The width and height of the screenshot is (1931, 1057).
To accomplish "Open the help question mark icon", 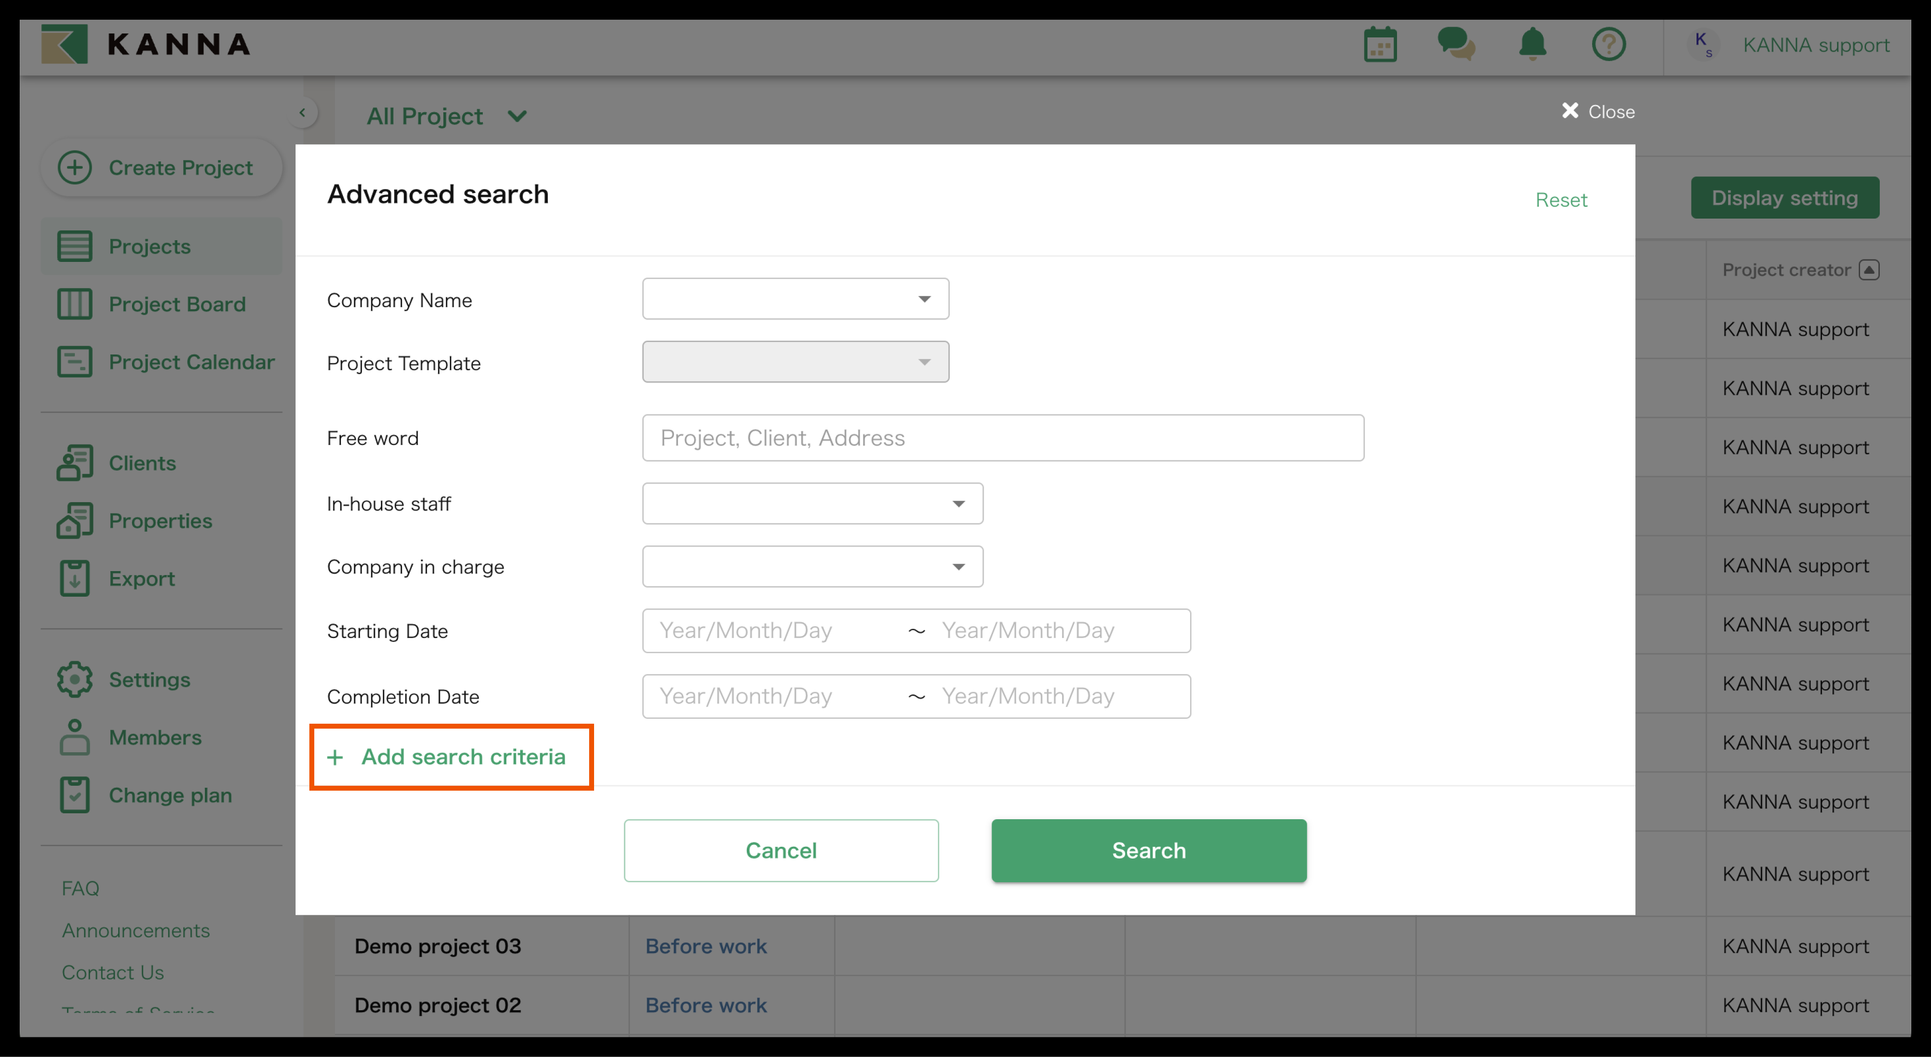I will pyautogui.click(x=1609, y=44).
